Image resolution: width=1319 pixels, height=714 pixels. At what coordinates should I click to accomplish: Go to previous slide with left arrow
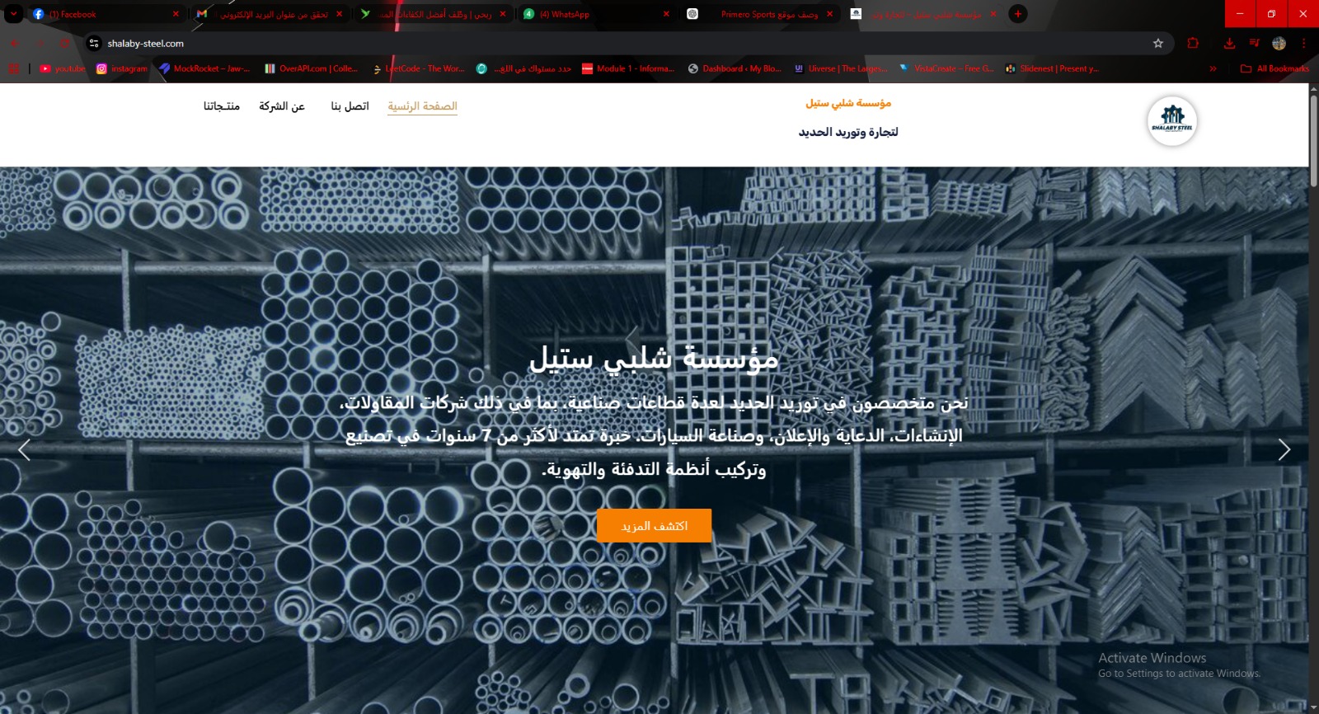[24, 449]
